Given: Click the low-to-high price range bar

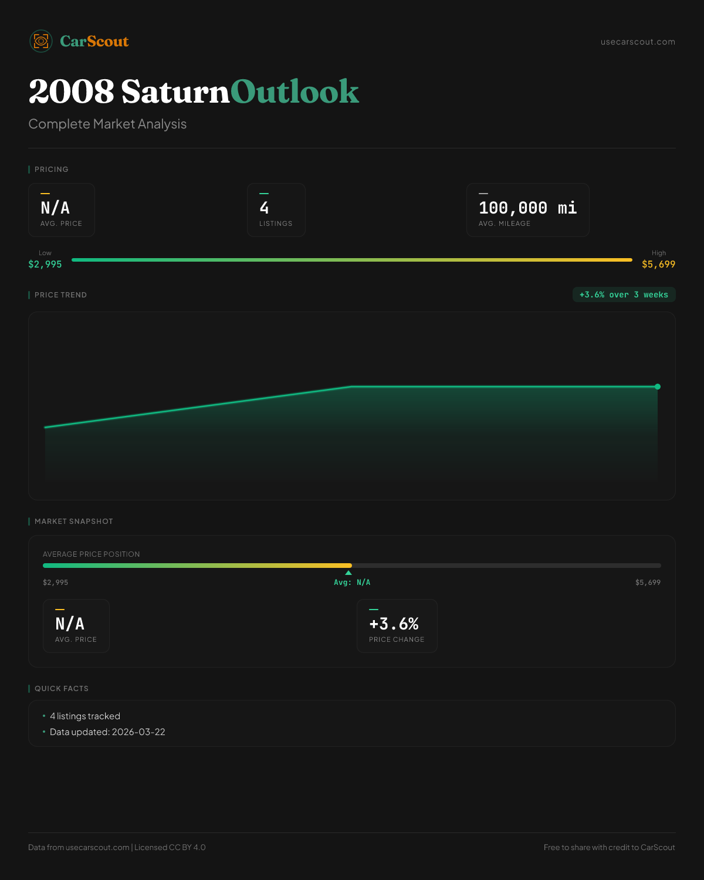Looking at the screenshot, I should 352,260.
